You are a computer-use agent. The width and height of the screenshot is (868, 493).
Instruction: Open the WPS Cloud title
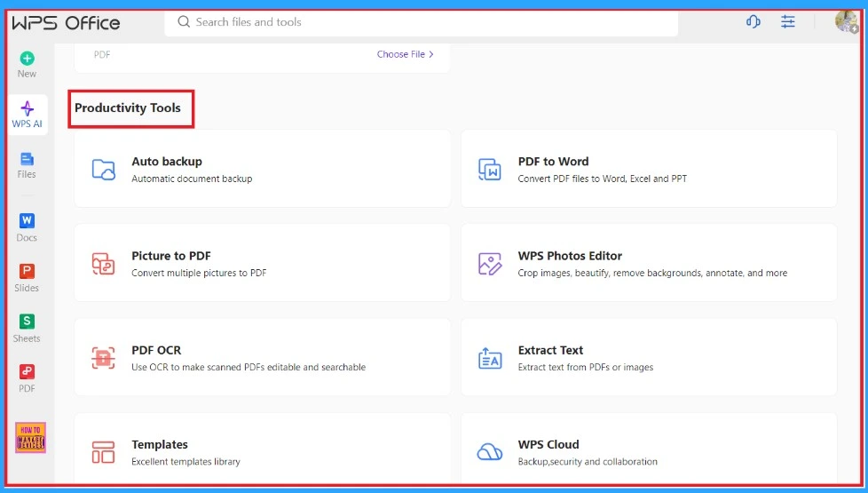(548, 444)
